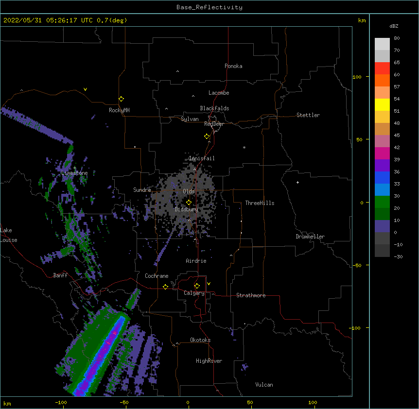
Task: Pick the dark orange swatch below 65 label
Action: click(382, 80)
